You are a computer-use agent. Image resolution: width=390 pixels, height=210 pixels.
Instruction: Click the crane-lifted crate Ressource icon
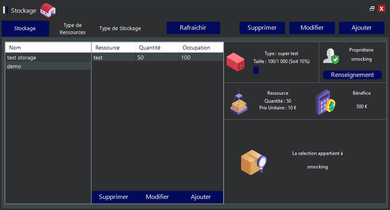point(239,102)
